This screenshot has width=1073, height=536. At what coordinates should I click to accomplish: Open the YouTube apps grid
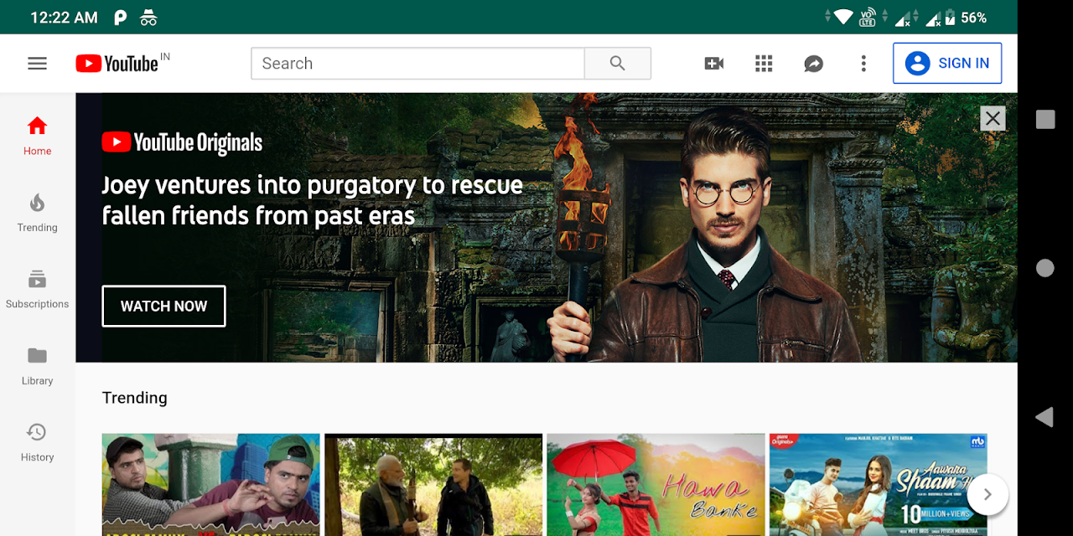[764, 64]
